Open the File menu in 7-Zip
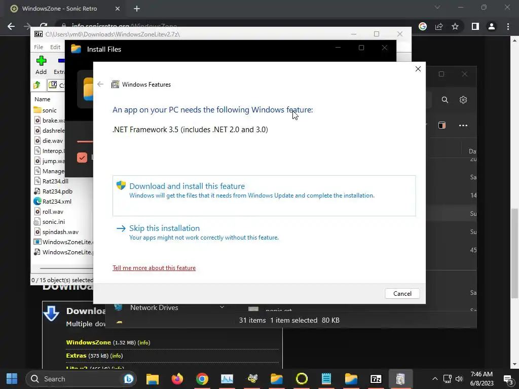519x389 pixels. point(39,47)
